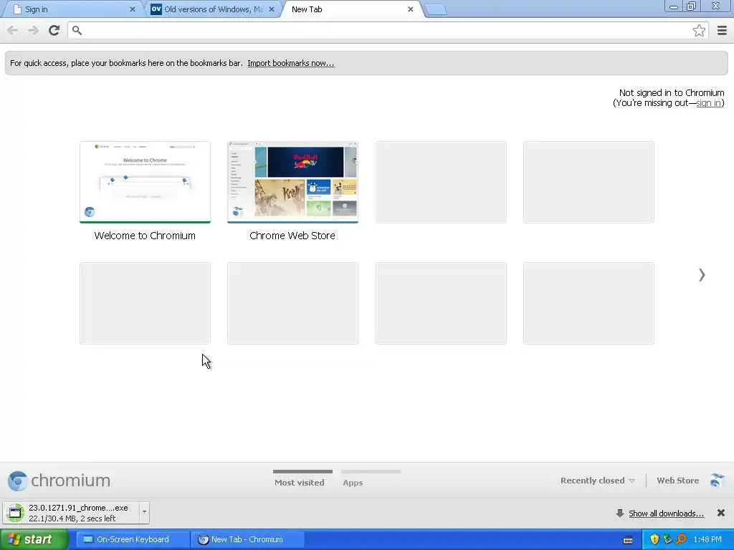Screen dimensions: 734x550
Task: Open the Web Store link at bottom
Action: click(x=678, y=481)
